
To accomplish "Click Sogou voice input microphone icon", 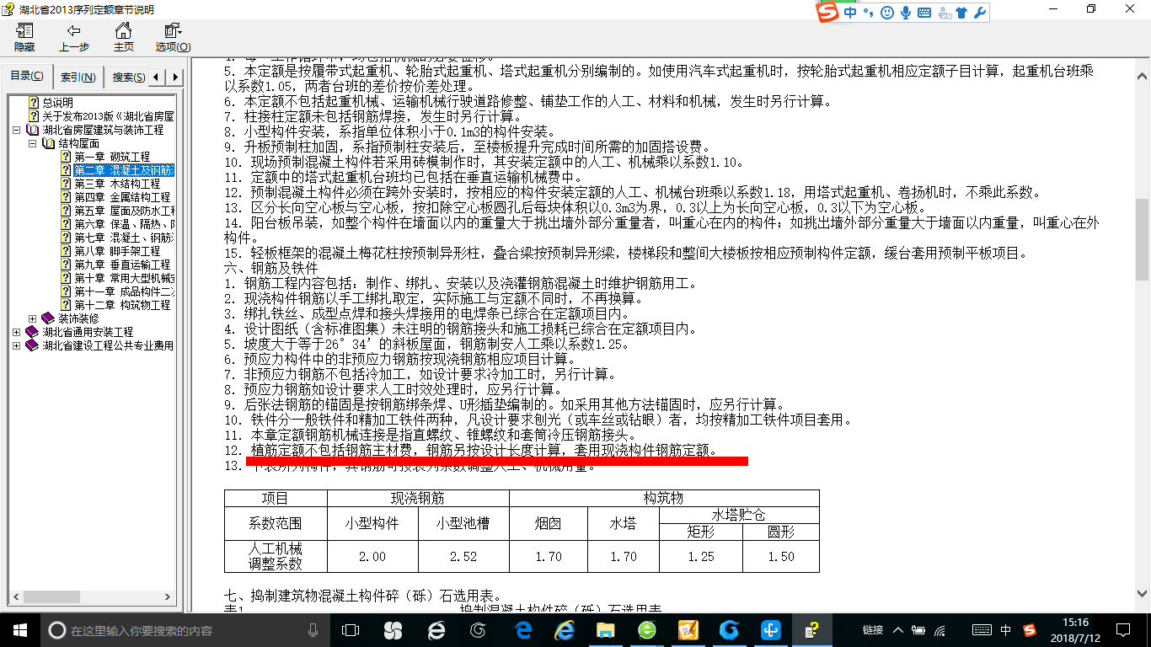I will click(906, 13).
